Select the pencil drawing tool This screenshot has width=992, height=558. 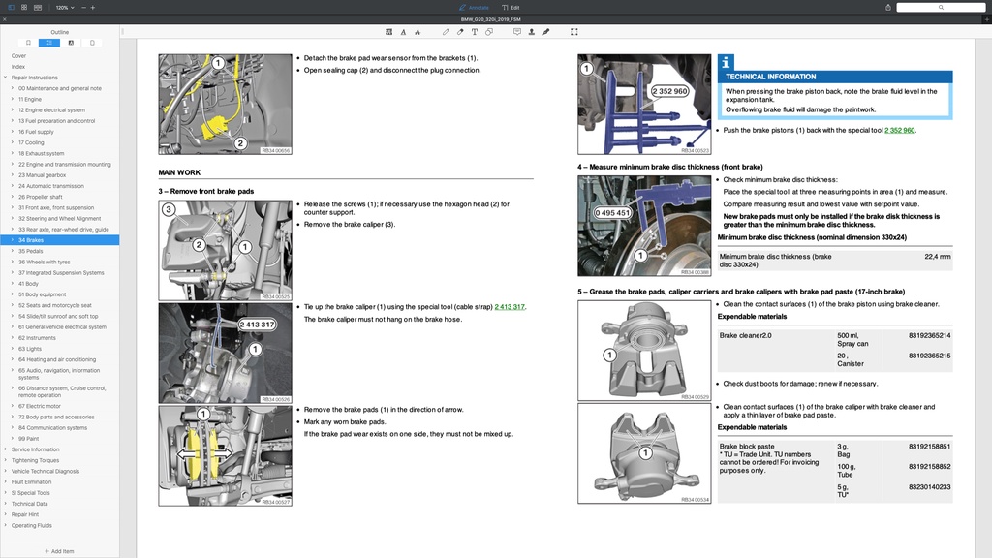446,31
